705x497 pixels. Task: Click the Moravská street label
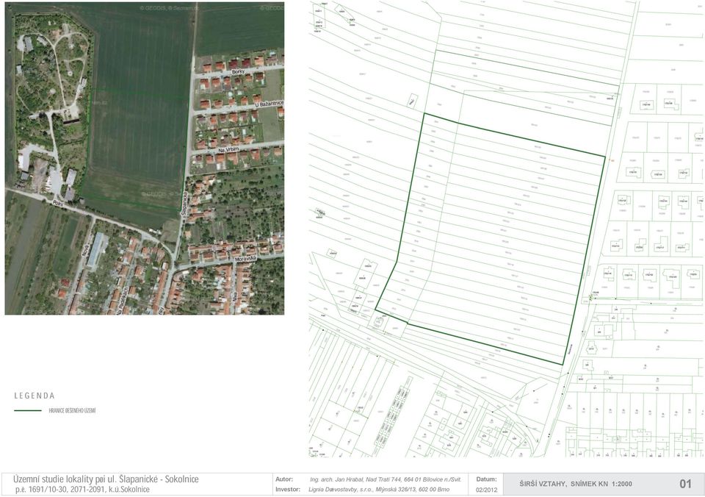click(245, 258)
